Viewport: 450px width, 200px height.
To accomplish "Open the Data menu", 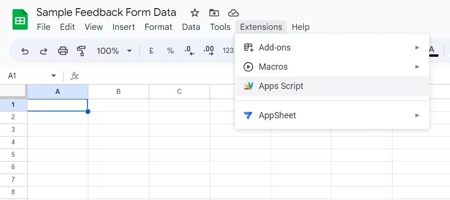I will 191,27.
